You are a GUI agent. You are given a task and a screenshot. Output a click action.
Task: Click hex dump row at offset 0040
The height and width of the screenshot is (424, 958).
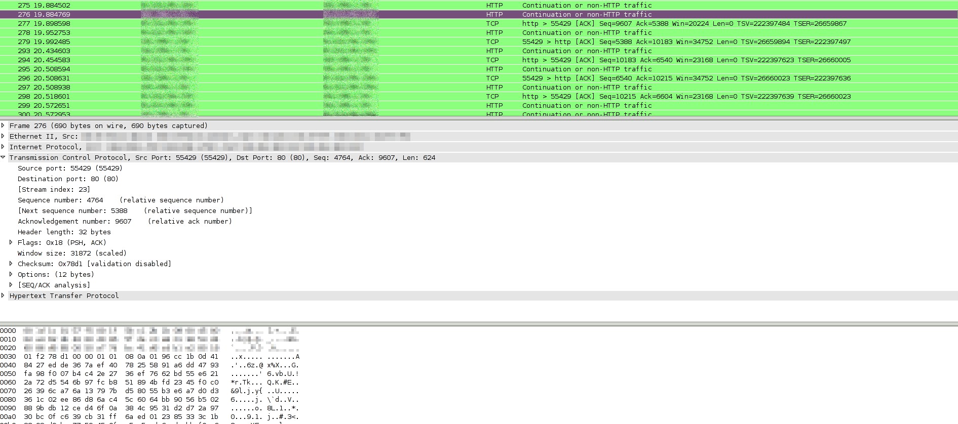(x=150, y=365)
